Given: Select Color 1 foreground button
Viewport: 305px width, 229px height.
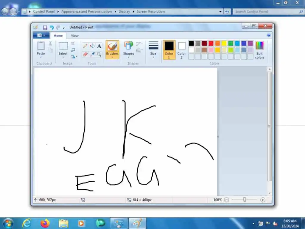Looking at the screenshot, I should 169,50.
